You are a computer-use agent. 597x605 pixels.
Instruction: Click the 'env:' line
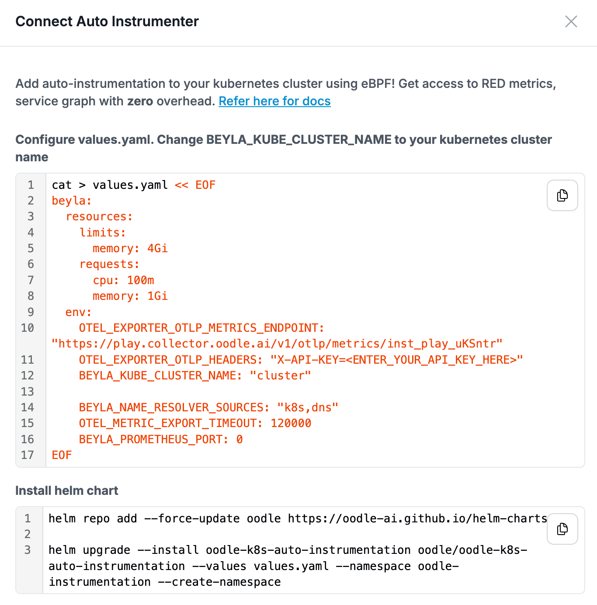[x=78, y=312]
